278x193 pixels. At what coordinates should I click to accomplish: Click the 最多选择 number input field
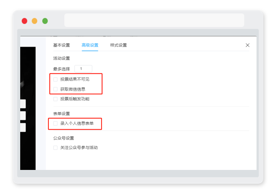tap(83, 69)
